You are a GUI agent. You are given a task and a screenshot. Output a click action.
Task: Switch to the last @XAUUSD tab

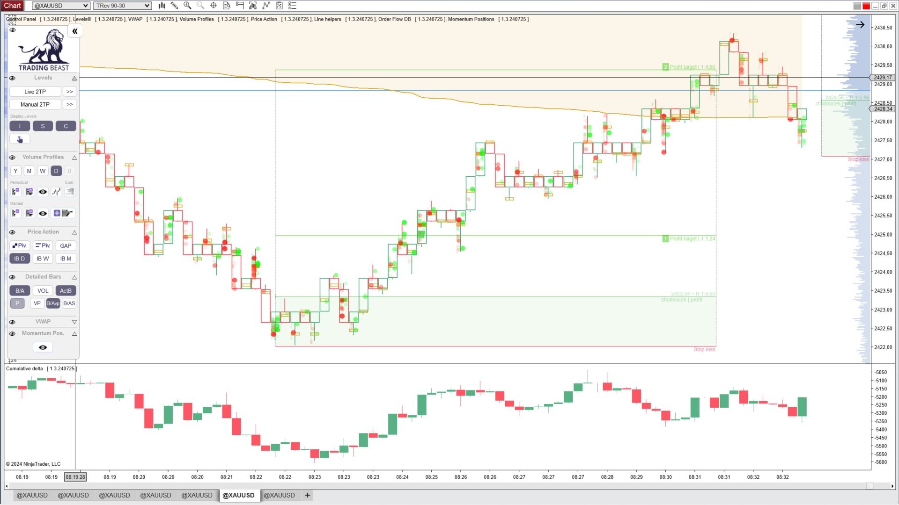(x=279, y=495)
